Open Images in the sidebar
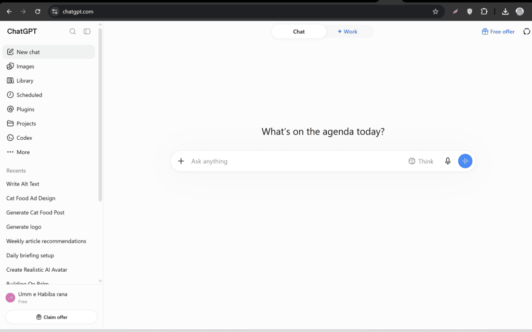 pos(49,66)
